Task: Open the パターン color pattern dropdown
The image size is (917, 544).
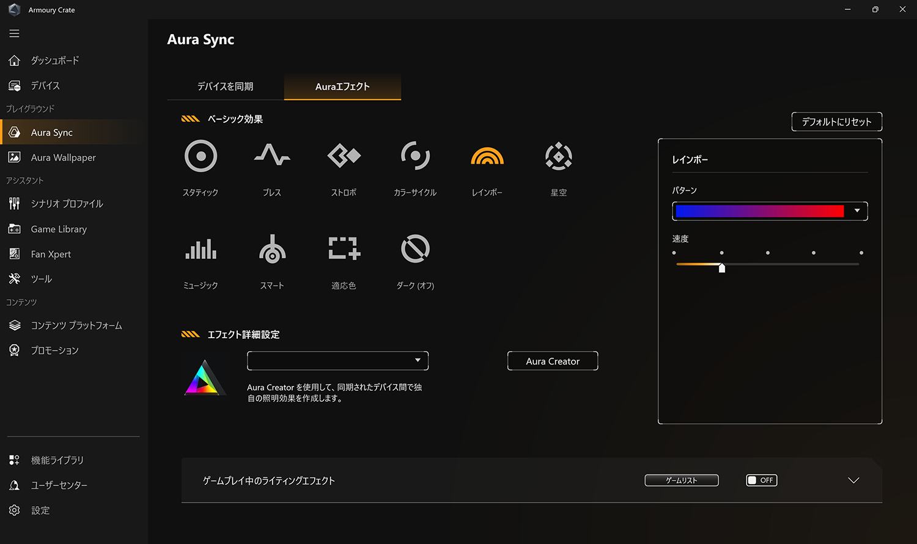Action: click(856, 211)
